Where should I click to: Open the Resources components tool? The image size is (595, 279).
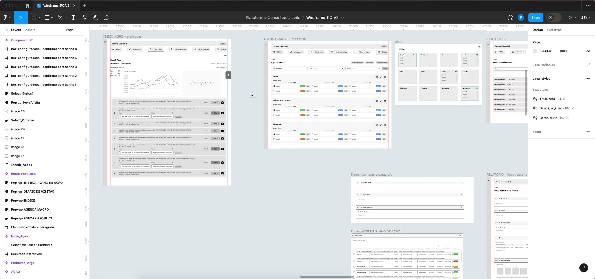point(85,18)
